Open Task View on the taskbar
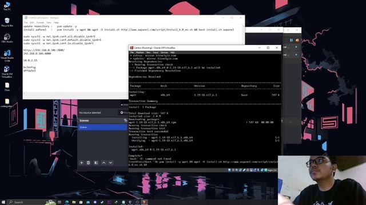366x205 pixels. 59,202
